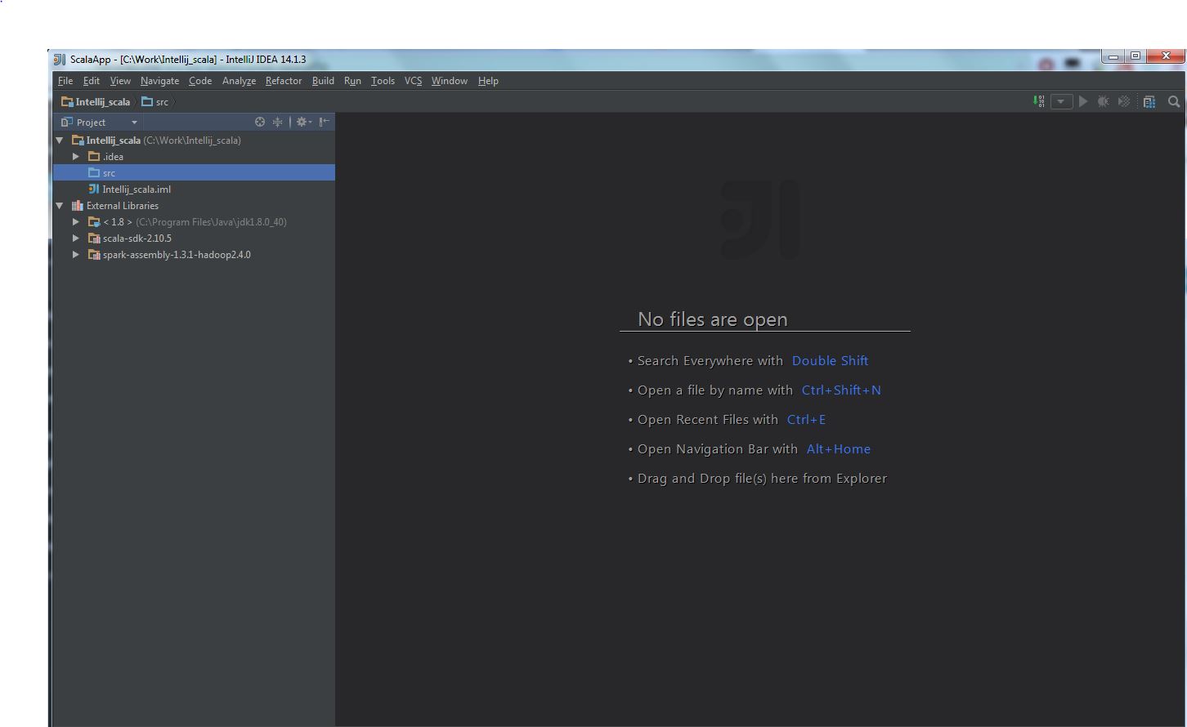Open the Analyze menu
Image resolution: width=1187 pixels, height=727 pixels.
239,81
